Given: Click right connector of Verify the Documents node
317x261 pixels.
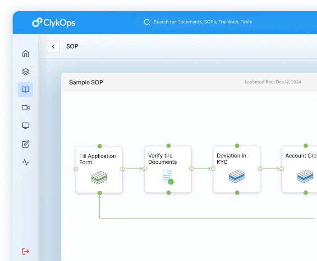Looking at the screenshot, I should click(x=192, y=169).
